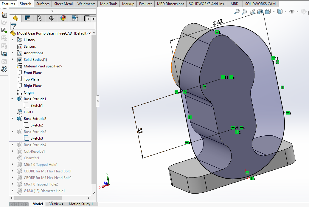Toggle the Hide/Show Items eye icon
This screenshot has width=309, height=207.
(292, 12)
